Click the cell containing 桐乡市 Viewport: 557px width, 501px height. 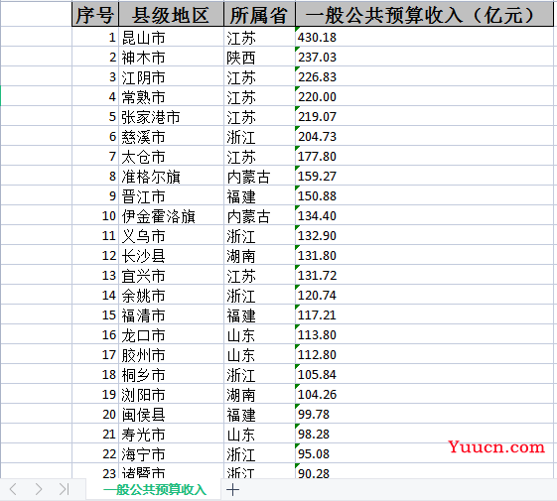(171, 375)
